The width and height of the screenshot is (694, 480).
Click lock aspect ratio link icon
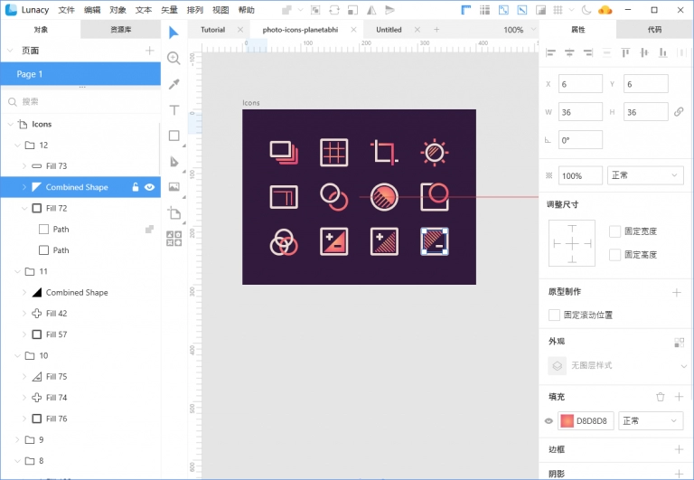click(x=679, y=112)
